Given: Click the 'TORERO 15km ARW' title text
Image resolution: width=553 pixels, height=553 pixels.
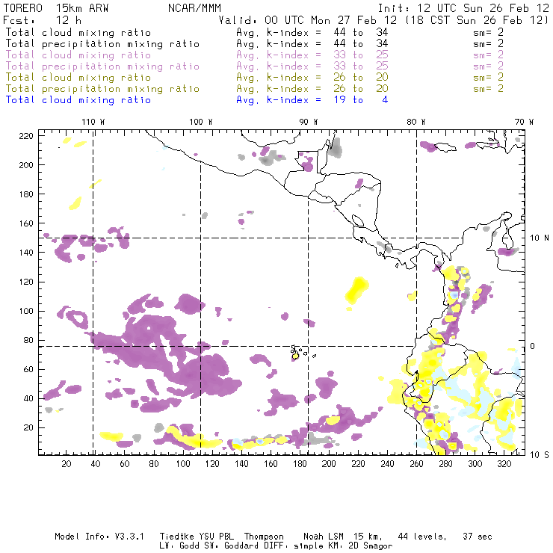Looking at the screenshot, I should pos(56,8).
